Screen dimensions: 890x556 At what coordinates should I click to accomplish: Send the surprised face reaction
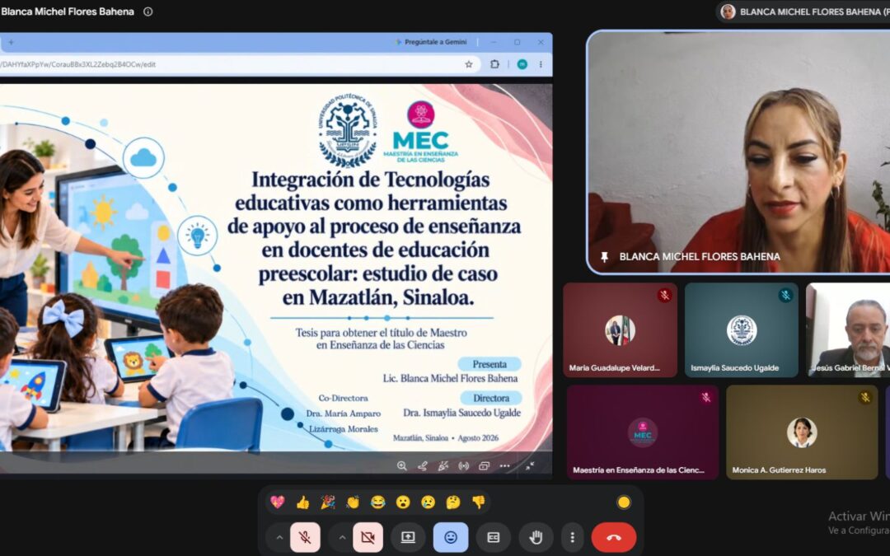[x=403, y=502]
